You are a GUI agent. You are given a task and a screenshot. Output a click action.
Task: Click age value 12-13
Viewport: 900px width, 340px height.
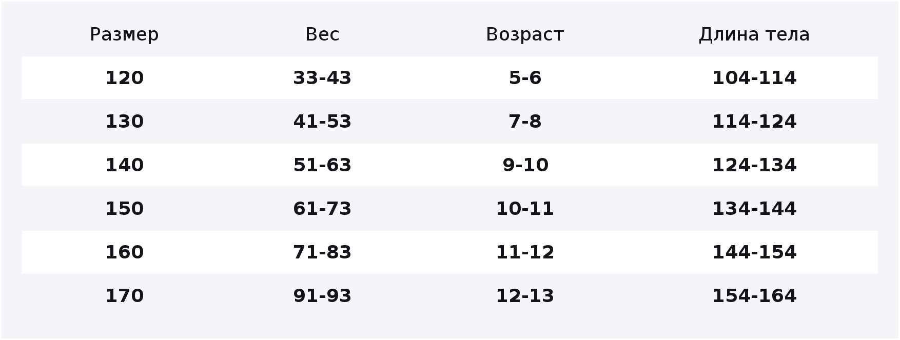click(525, 296)
